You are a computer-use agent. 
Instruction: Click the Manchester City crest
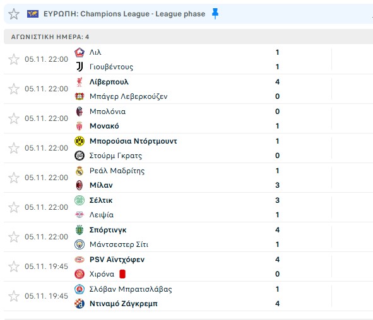point(80,244)
